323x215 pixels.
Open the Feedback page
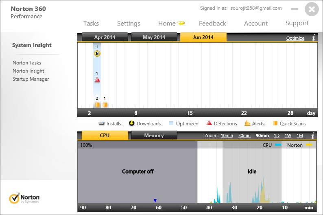[212, 24]
